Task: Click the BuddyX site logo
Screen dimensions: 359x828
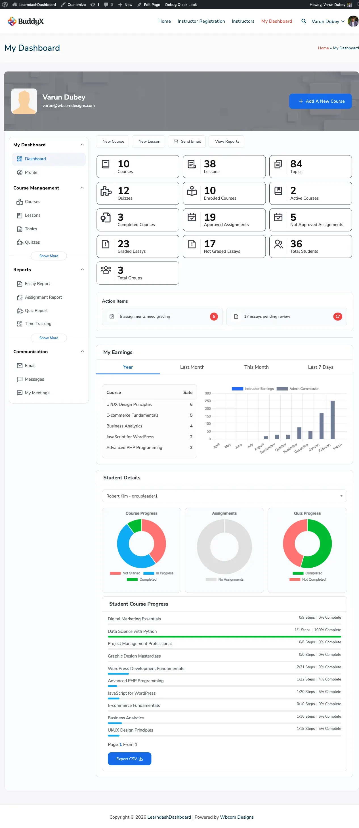Action: (x=26, y=21)
